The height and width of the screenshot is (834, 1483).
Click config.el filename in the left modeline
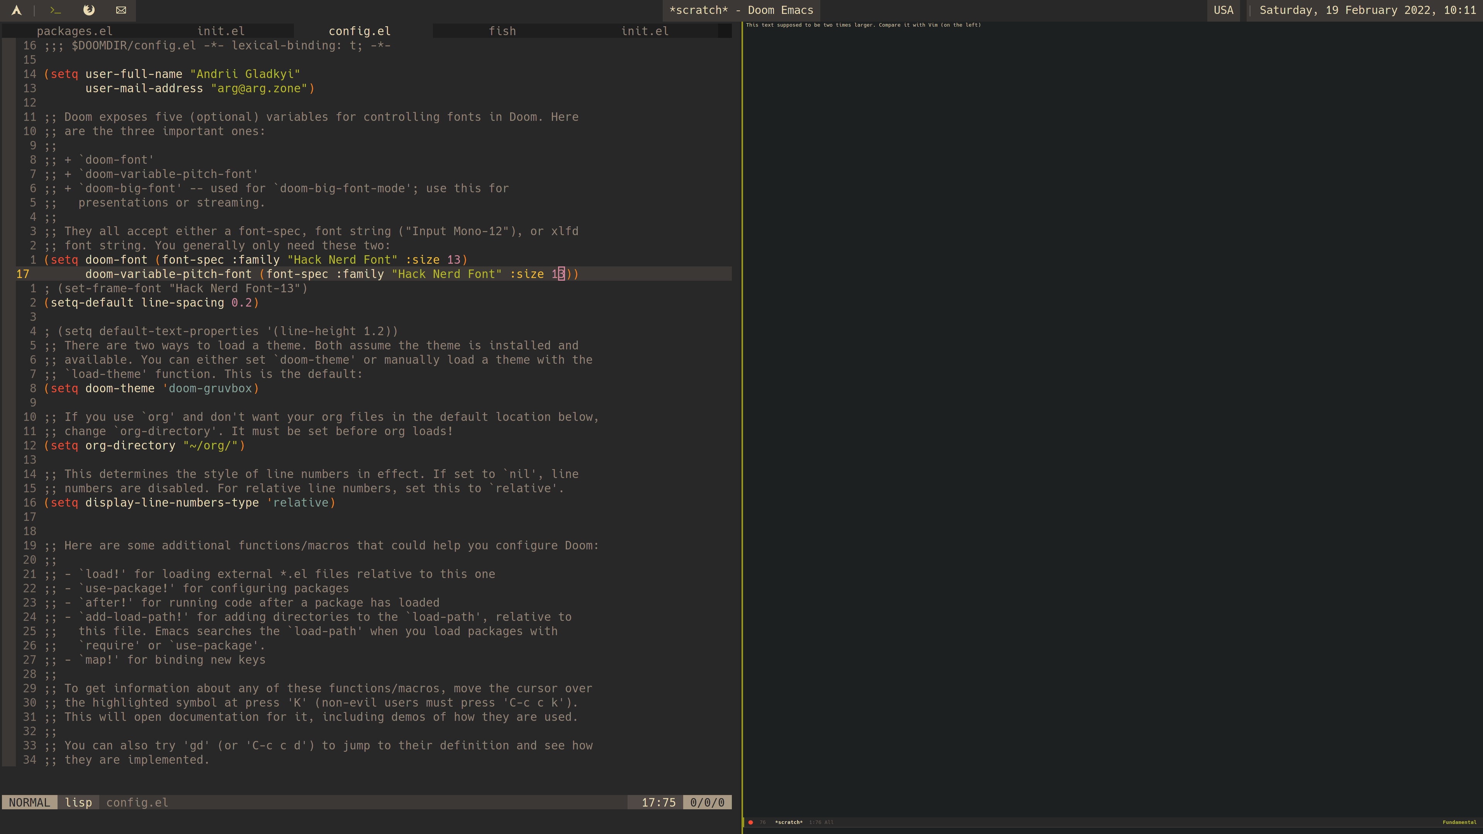tap(137, 802)
